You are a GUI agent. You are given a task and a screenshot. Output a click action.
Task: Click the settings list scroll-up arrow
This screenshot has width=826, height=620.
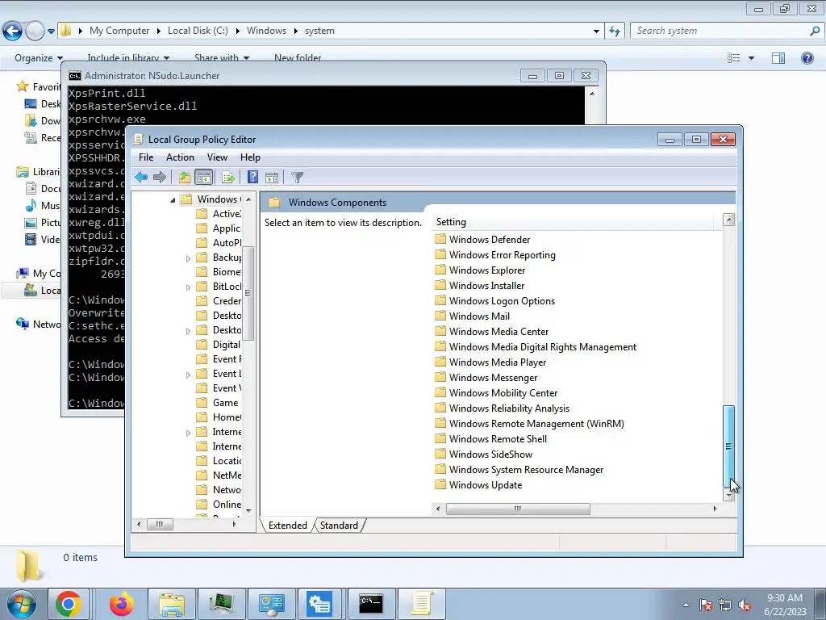(x=728, y=220)
